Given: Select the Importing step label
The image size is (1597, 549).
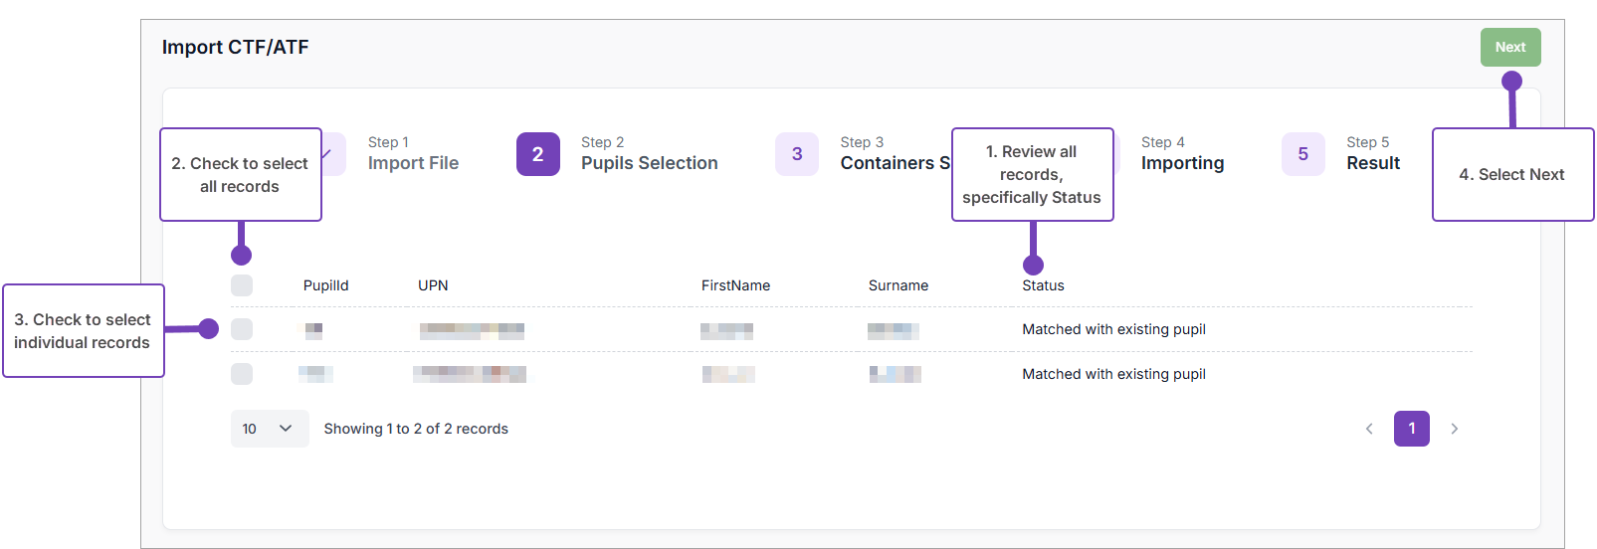Looking at the screenshot, I should tap(1182, 163).
